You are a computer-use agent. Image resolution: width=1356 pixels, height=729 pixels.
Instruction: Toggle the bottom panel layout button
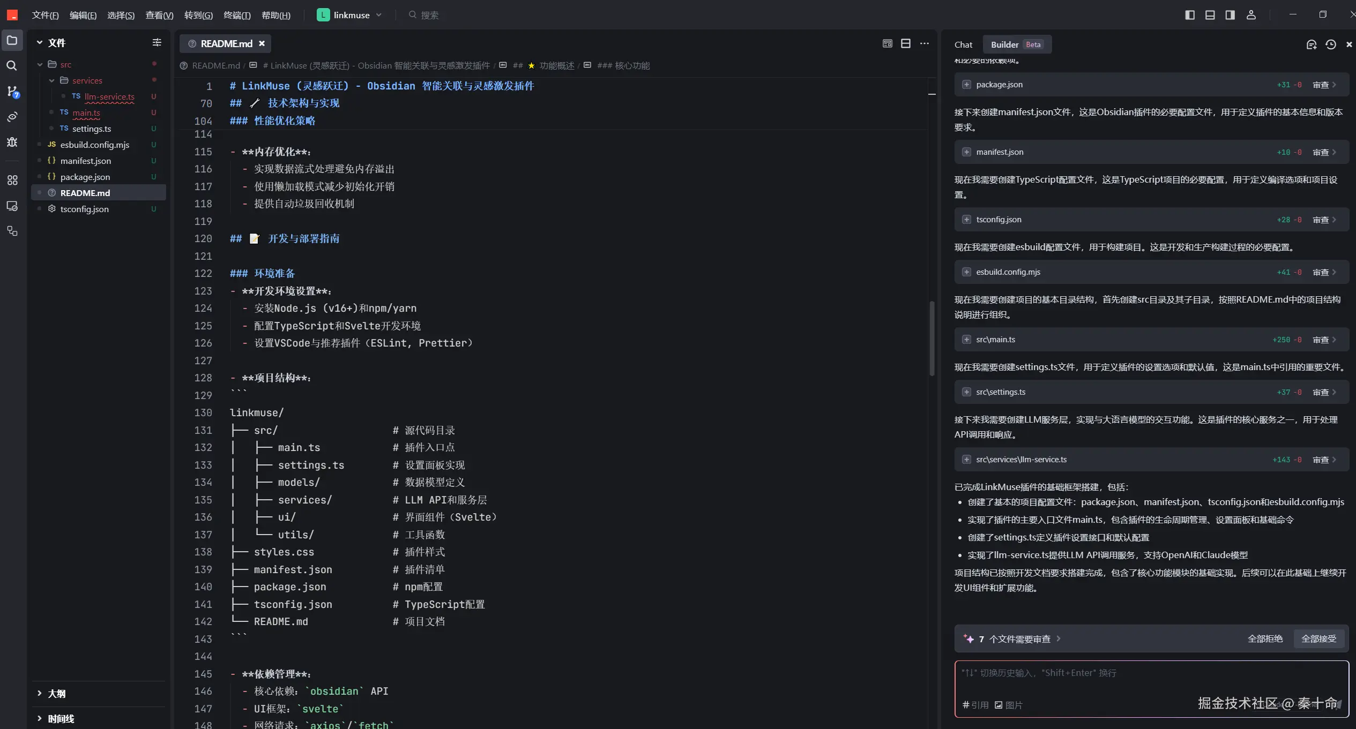[x=1210, y=15]
